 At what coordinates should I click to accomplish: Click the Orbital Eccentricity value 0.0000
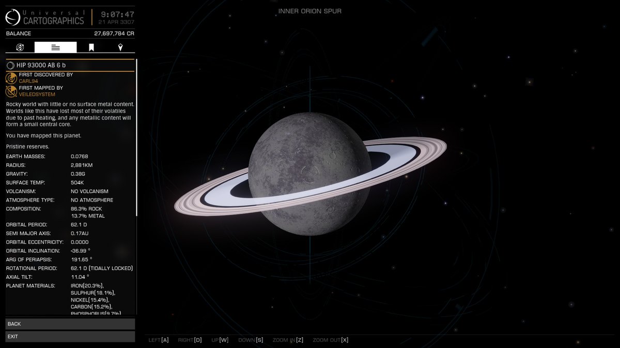[x=80, y=242]
